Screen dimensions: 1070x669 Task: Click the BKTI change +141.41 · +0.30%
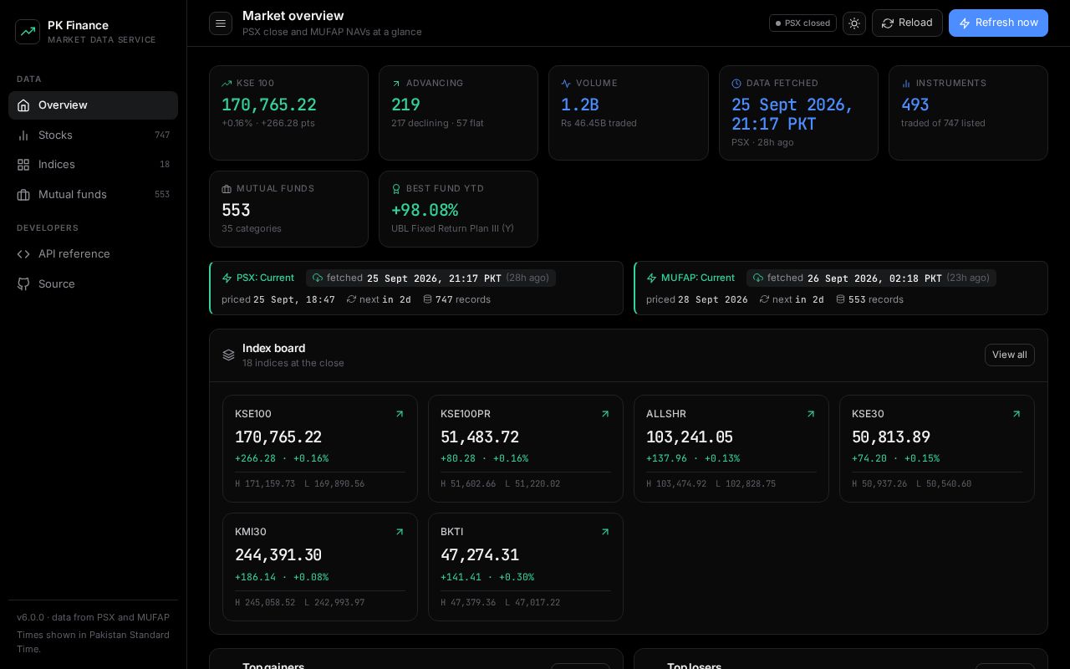coord(487,577)
